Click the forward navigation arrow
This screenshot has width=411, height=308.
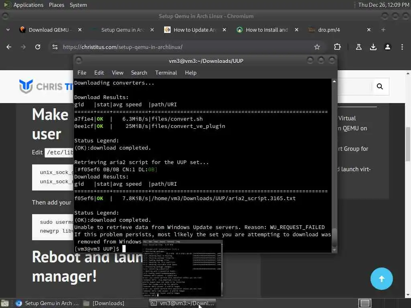tap(23, 47)
